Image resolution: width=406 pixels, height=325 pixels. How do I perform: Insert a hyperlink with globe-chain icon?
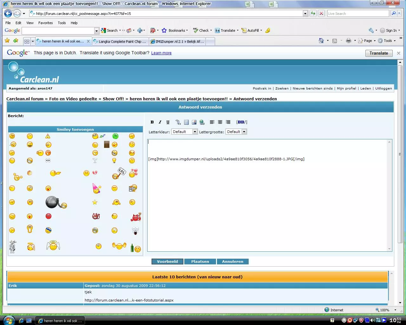pyautogui.click(x=202, y=122)
